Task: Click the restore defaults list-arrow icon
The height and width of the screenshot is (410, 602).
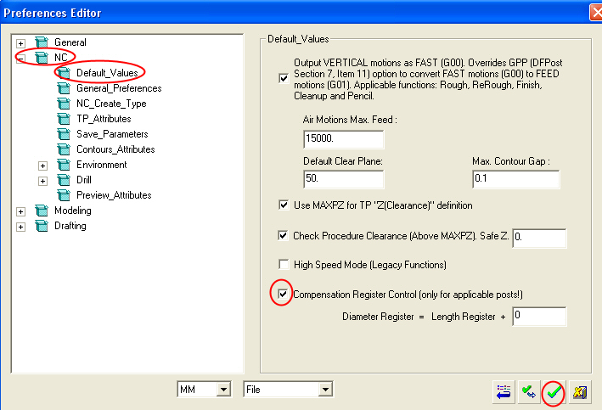Action: tap(504, 392)
